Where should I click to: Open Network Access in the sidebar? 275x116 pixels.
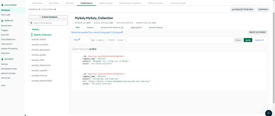click(8, 73)
